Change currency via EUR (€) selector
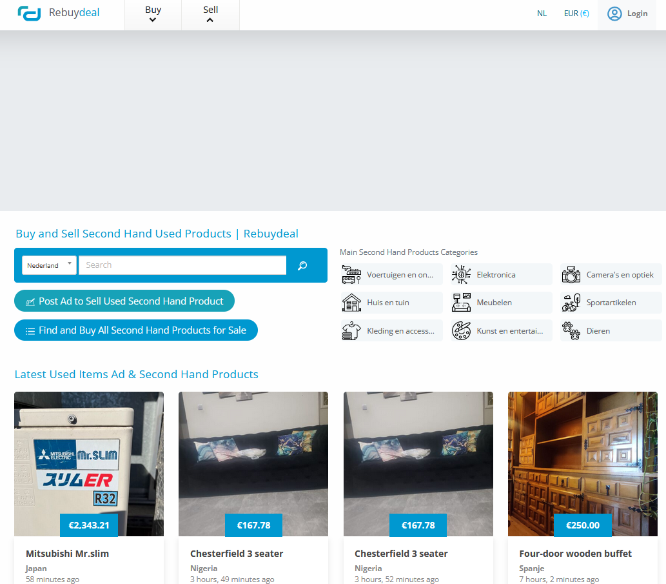 coord(576,14)
